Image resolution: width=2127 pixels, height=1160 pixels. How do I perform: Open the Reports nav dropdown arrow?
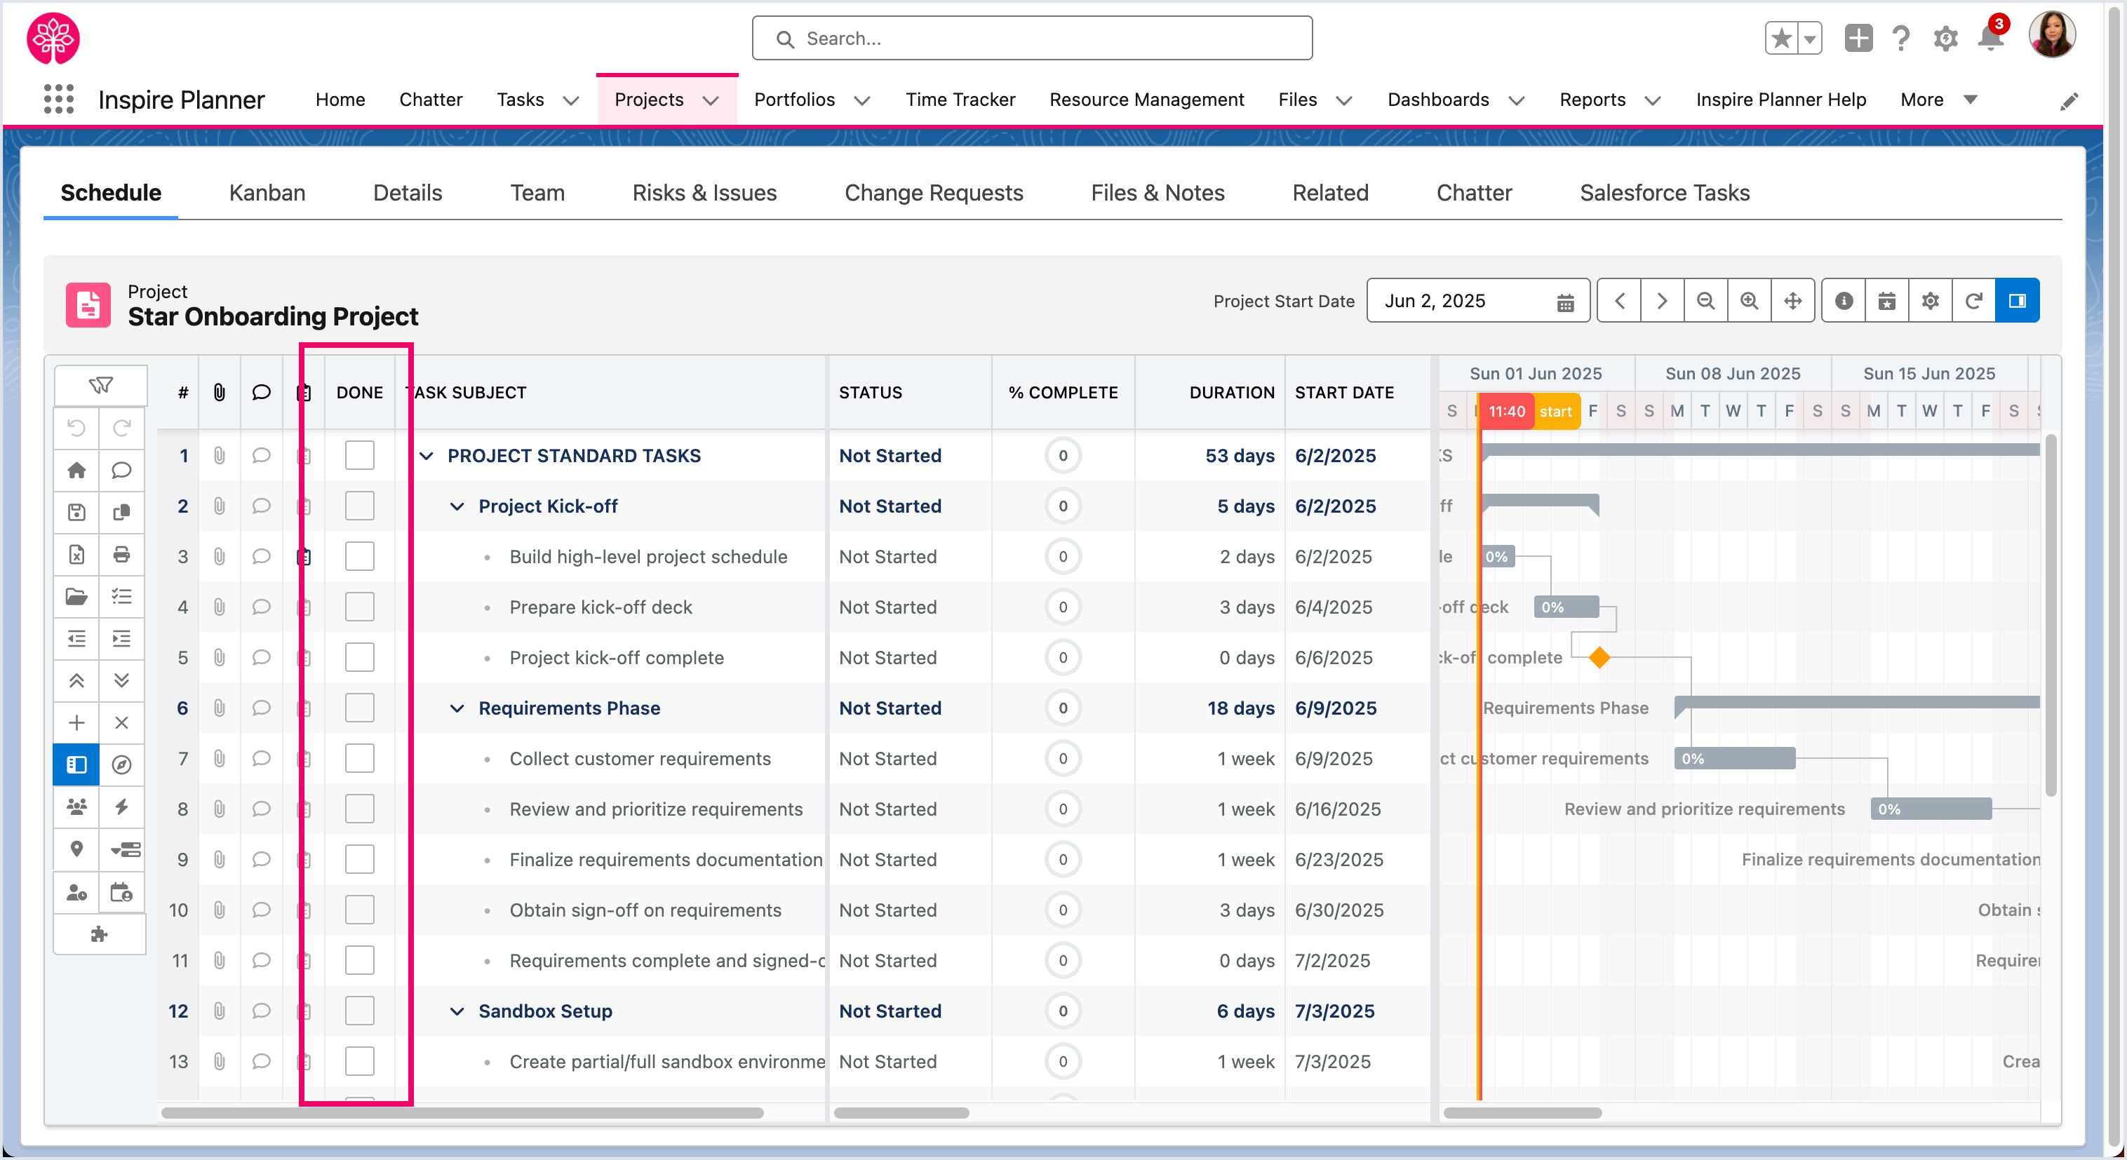pyautogui.click(x=1652, y=100)
